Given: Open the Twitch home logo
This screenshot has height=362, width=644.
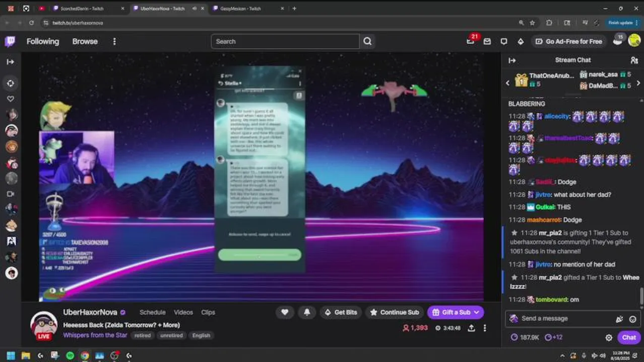Looking at the screenshot, I should coord(10,41).
